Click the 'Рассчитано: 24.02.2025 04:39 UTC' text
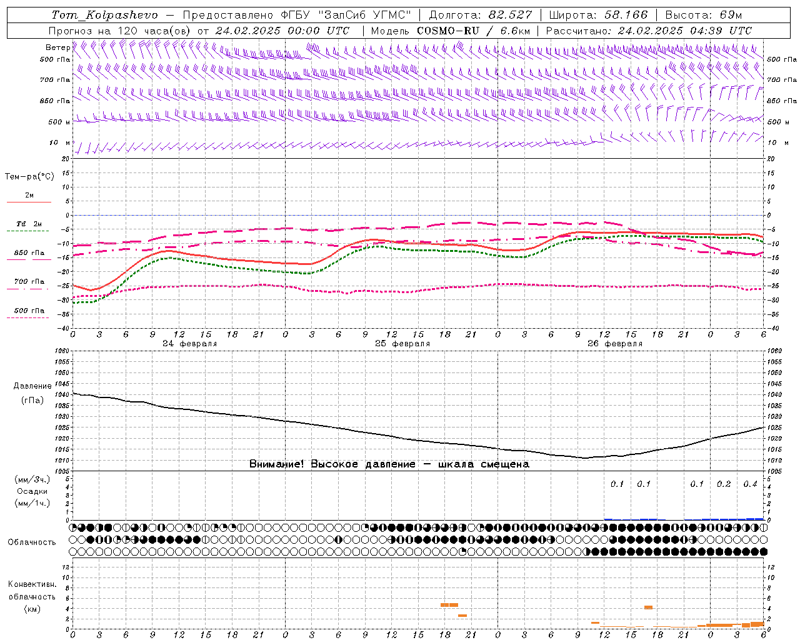800x640 pixels. click(x=649, y=31)
